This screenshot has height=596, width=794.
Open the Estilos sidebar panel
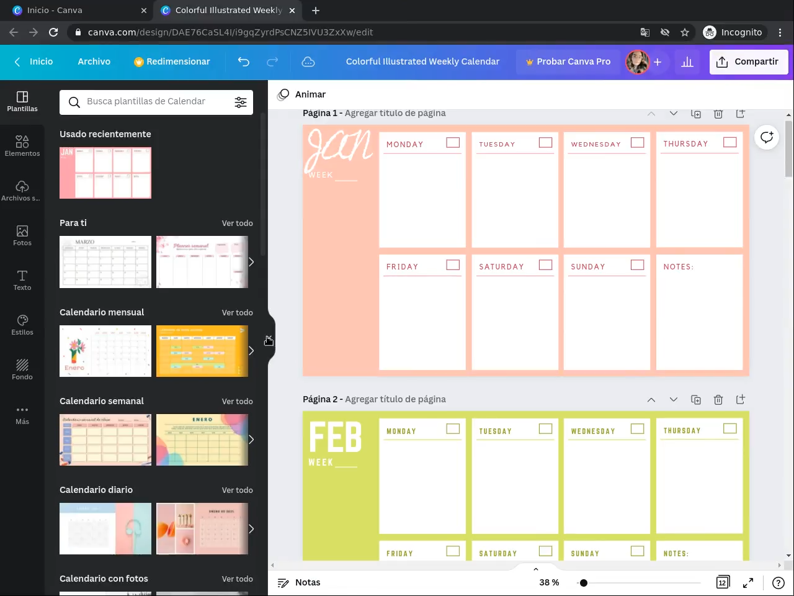pyautogui.click(x=22, y=325)
